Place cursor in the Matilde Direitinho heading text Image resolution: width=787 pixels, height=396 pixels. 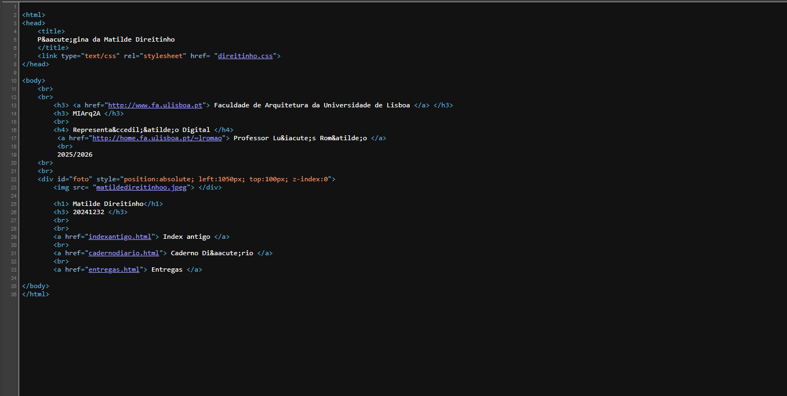[x=108, y=204]
